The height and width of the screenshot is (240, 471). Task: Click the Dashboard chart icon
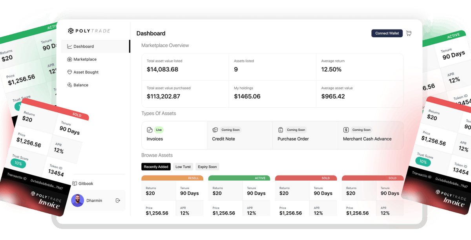click(x=69, y=46)
